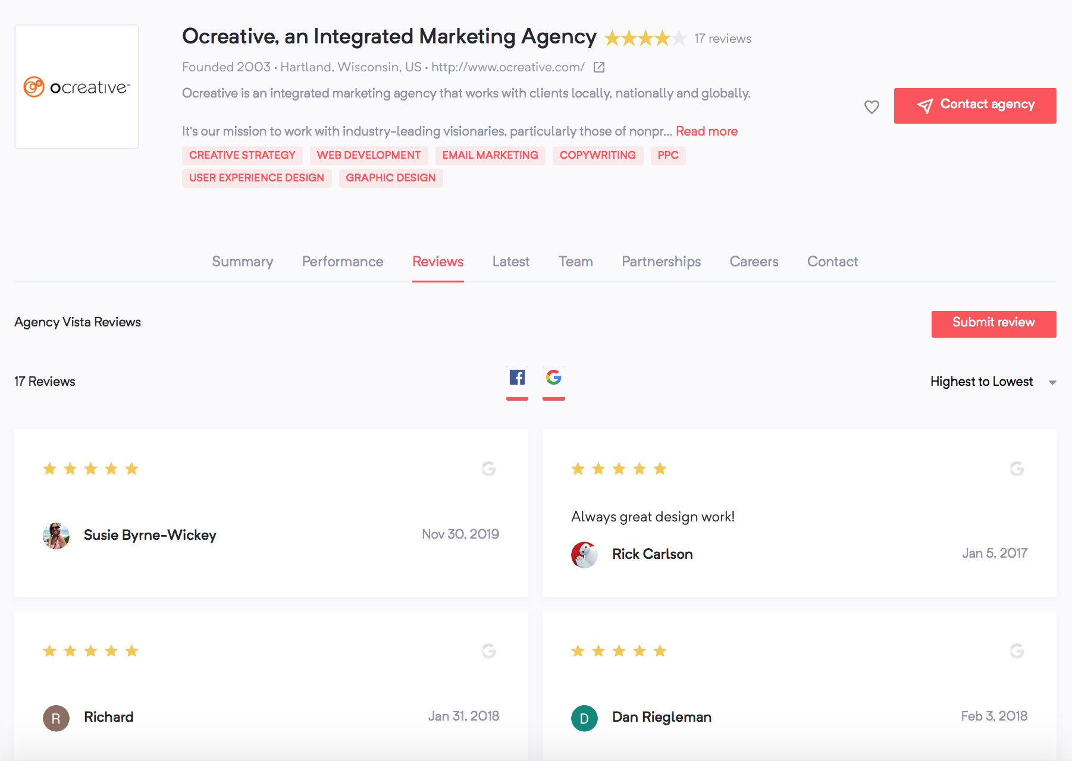1072x761 pixels.
Task: Click star rating on Susie Byrne-Wickey review
Action: point(90,469)
